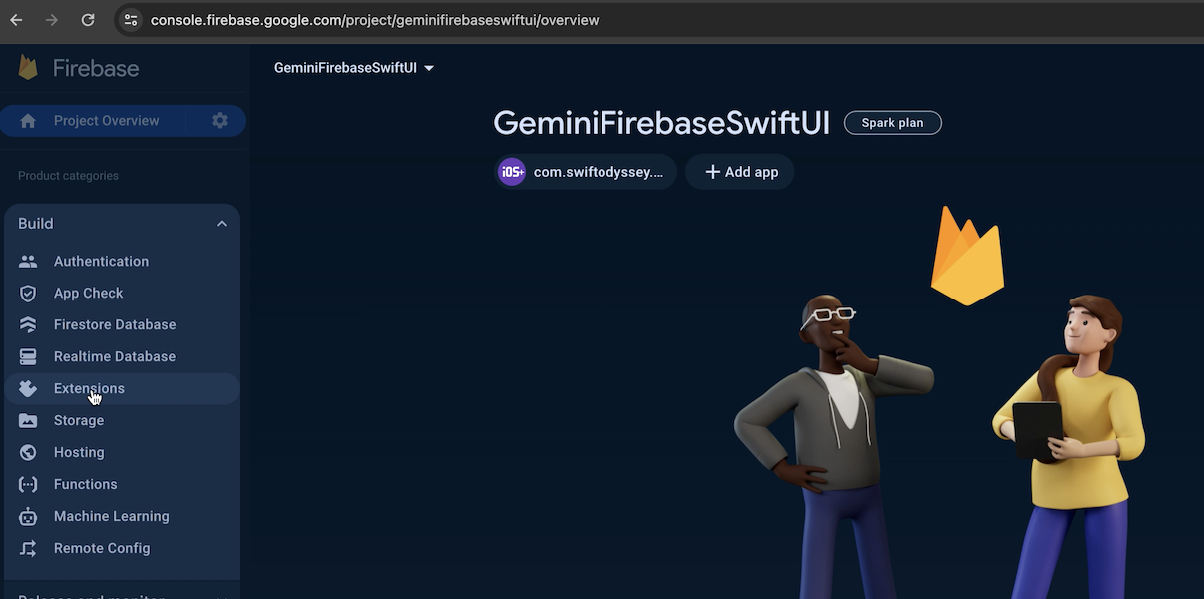Click the Remote Config icon

click(28, 549)
